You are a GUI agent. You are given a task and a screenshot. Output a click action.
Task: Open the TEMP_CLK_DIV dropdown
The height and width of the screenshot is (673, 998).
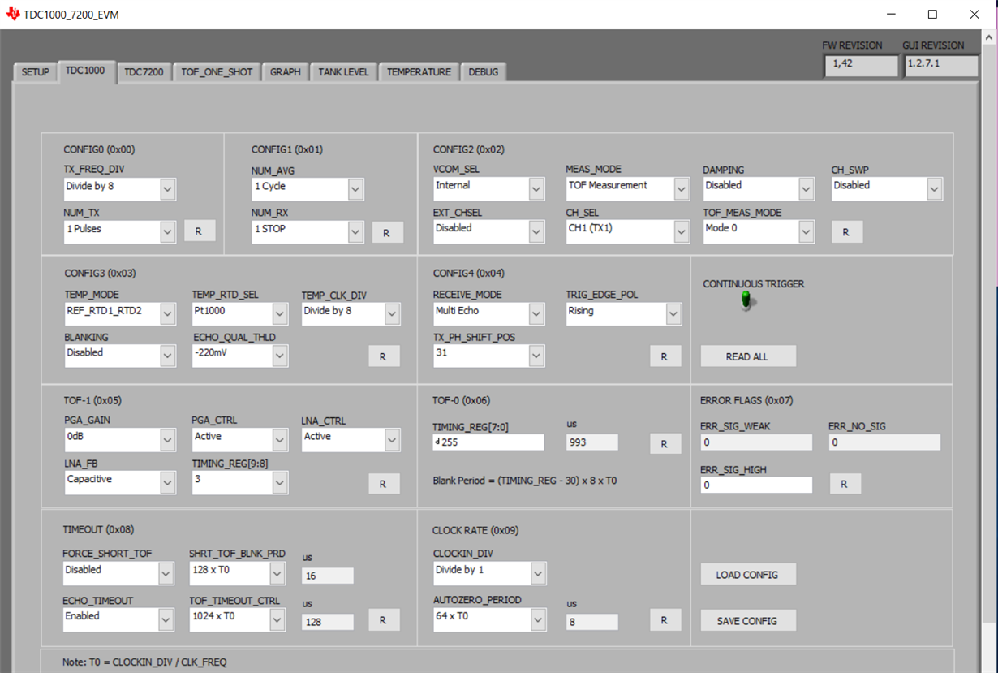click(351, 313)
